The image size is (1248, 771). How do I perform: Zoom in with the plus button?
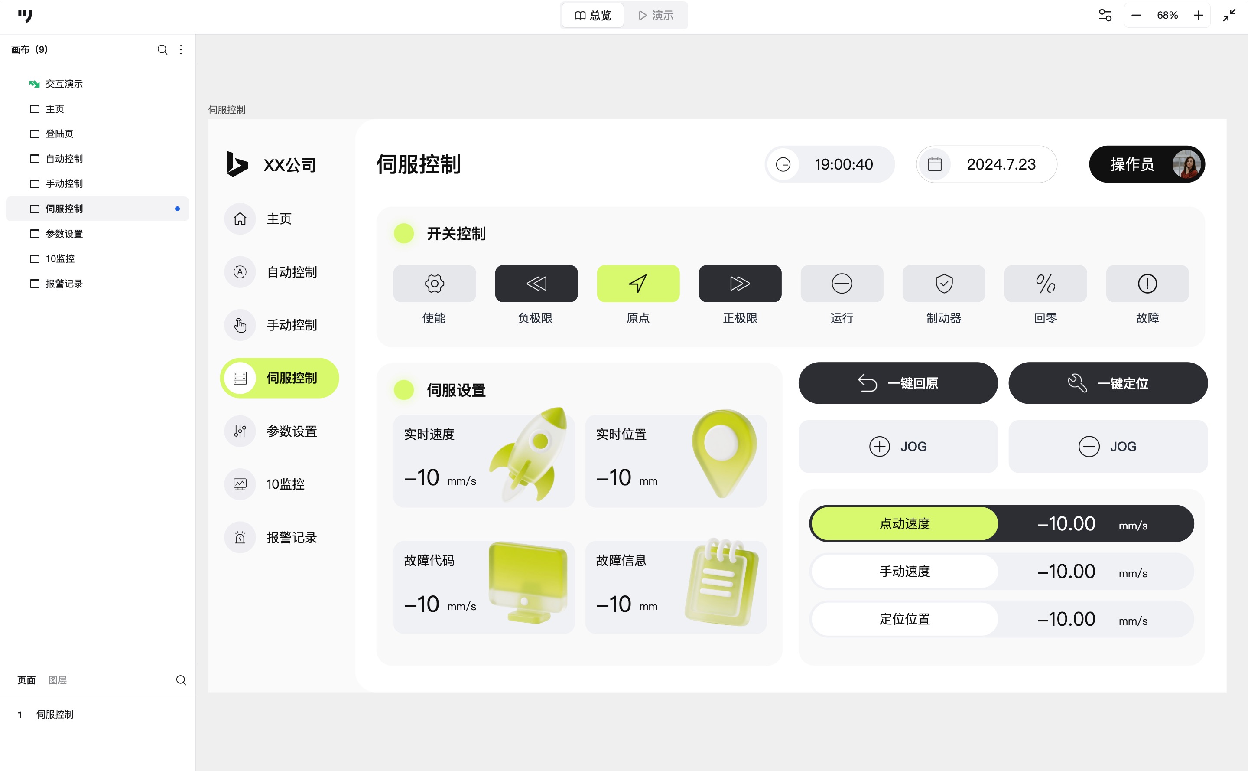(1199, 15)
